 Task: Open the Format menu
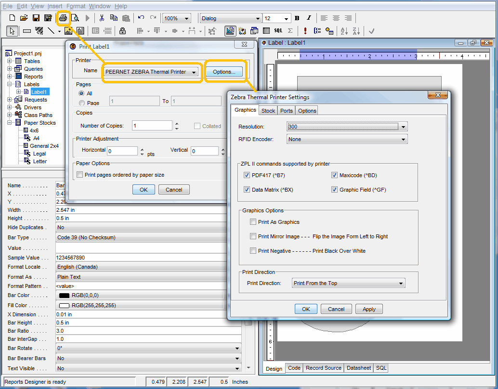(76, 6)
